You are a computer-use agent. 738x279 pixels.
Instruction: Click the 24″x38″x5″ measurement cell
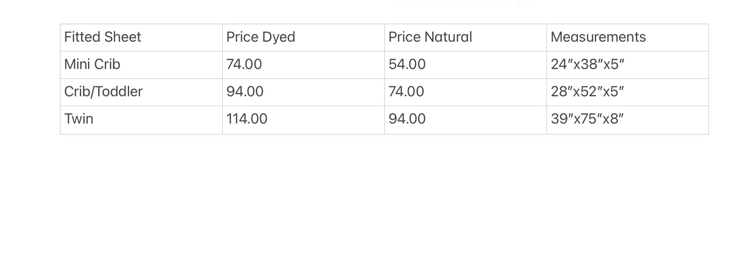(x=628, y=65)
